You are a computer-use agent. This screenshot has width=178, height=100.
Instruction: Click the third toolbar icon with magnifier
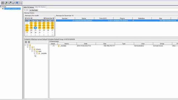(10, 3)
